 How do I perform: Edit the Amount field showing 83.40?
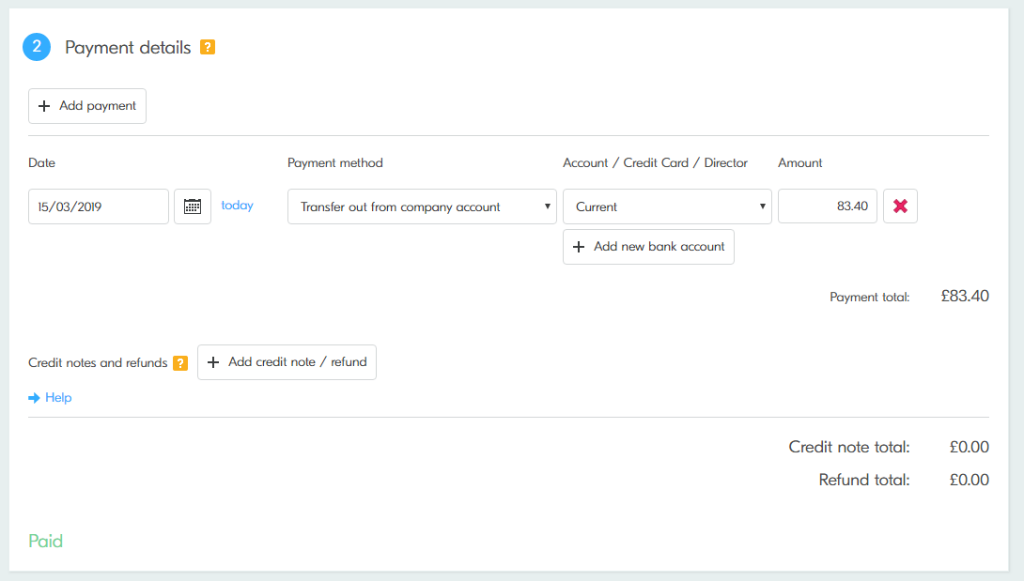tap(827, 206)
